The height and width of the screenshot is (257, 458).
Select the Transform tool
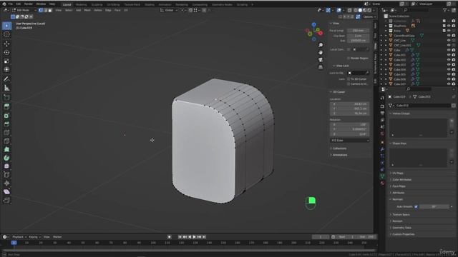[6, 70]
